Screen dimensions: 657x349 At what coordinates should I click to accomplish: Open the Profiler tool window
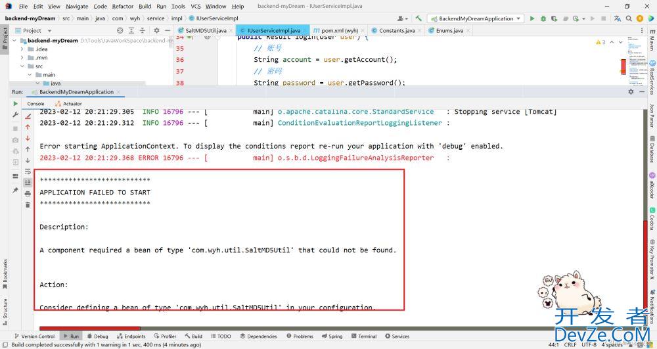(165, 336)
